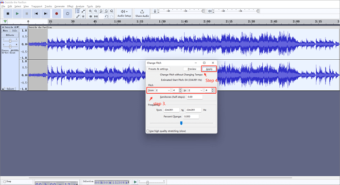Enable Use high quality stretching checkbox

coord(148,131)
